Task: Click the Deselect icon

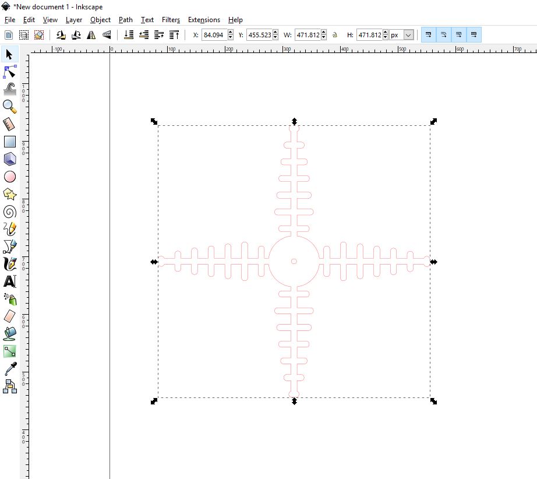Action: coord(38,34)
